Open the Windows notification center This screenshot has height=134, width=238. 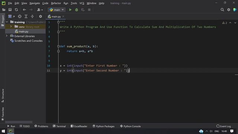tap(232, 131)
